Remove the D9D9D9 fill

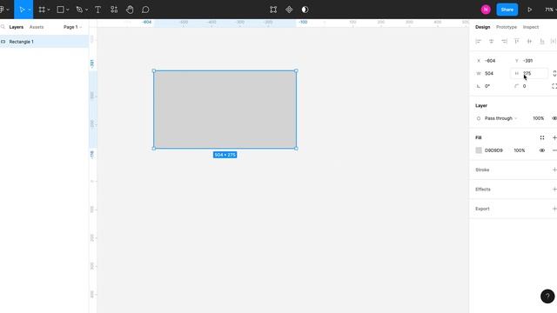click(x=554, y=150)
